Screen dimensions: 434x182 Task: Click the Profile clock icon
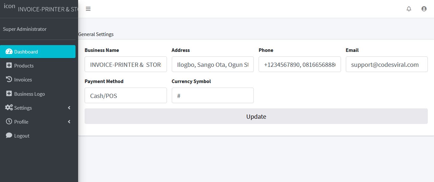pyautogui.click(x=9, y=122)
